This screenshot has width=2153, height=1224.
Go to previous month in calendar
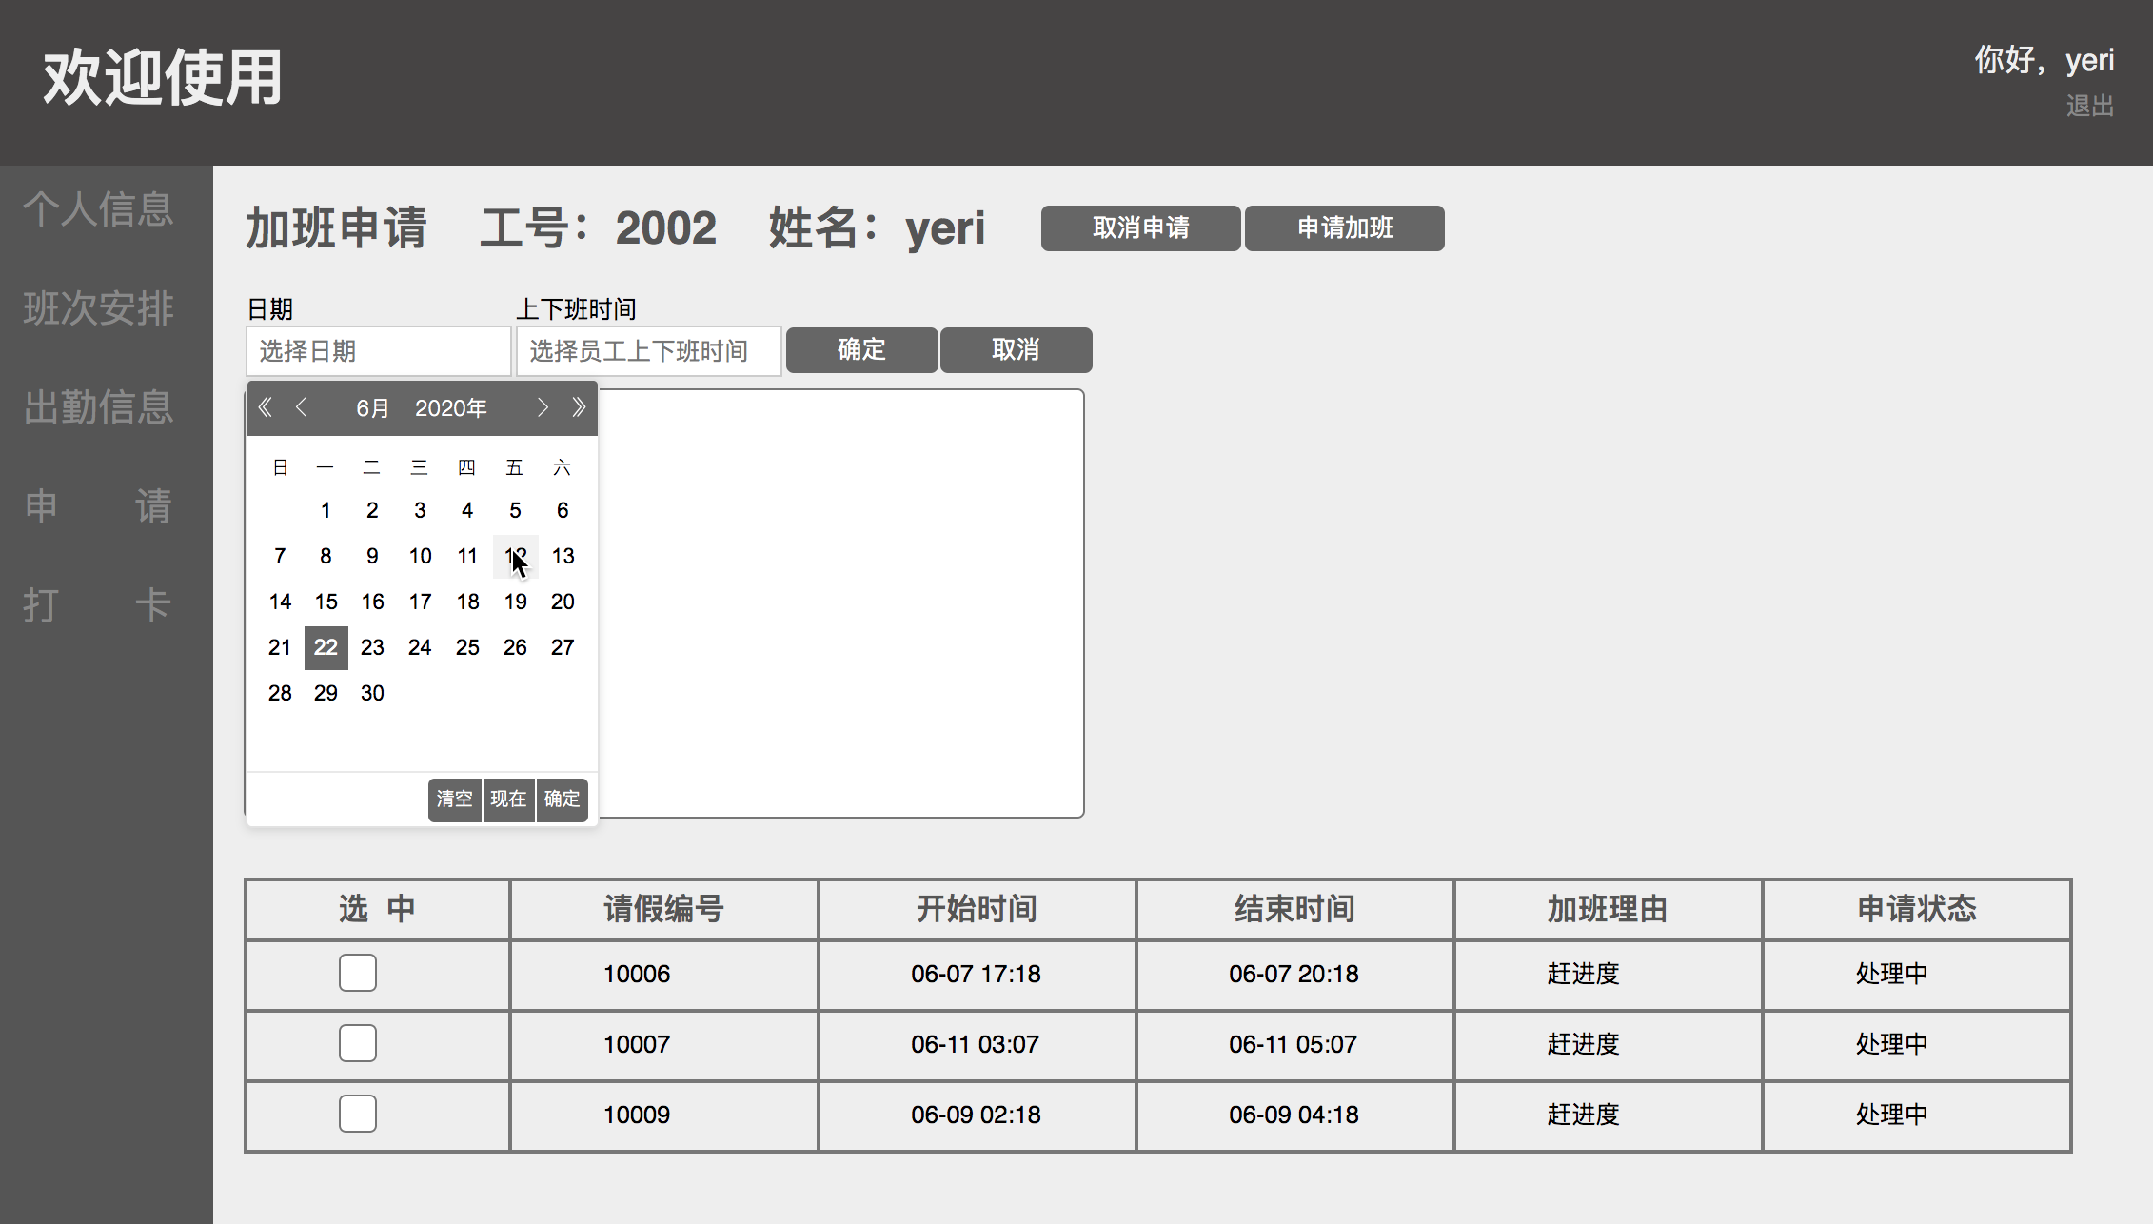pos(302,408)
